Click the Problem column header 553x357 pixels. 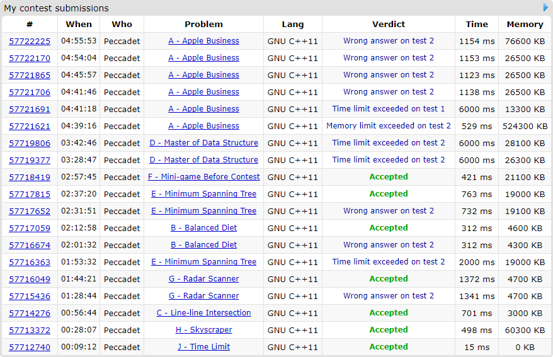(x=203, y=24)
